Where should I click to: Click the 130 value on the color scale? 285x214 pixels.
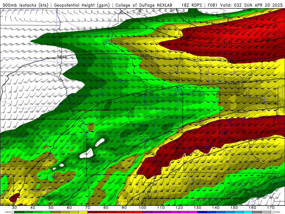[x=198, y=208]
